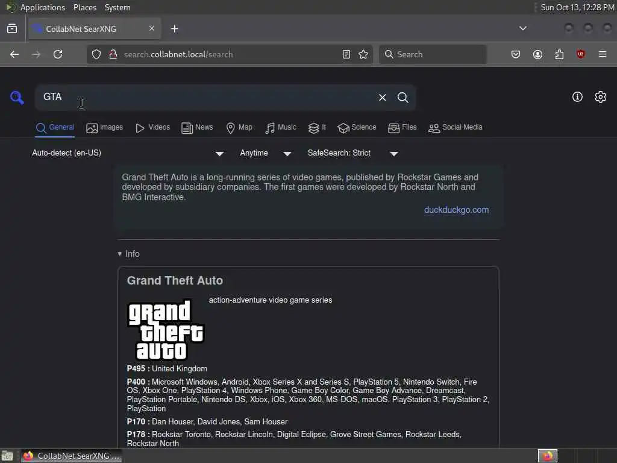
Task: Follow the duckduckgo.com source link
Action: [x=457, y=210]
